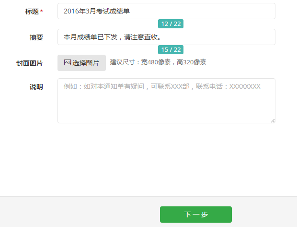Screen dimensions: 297x227
Task: Click the 摘要 summary input field
Action: [166, 37]
